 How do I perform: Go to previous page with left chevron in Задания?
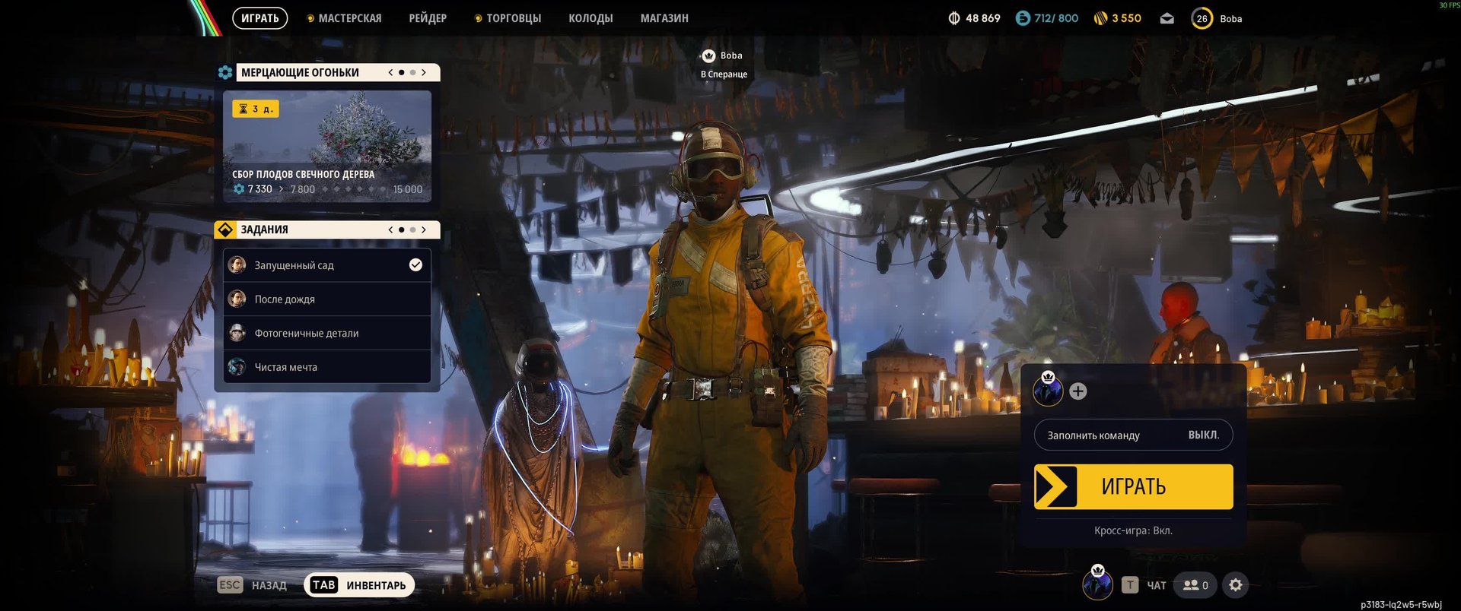[x=390, y=230]
